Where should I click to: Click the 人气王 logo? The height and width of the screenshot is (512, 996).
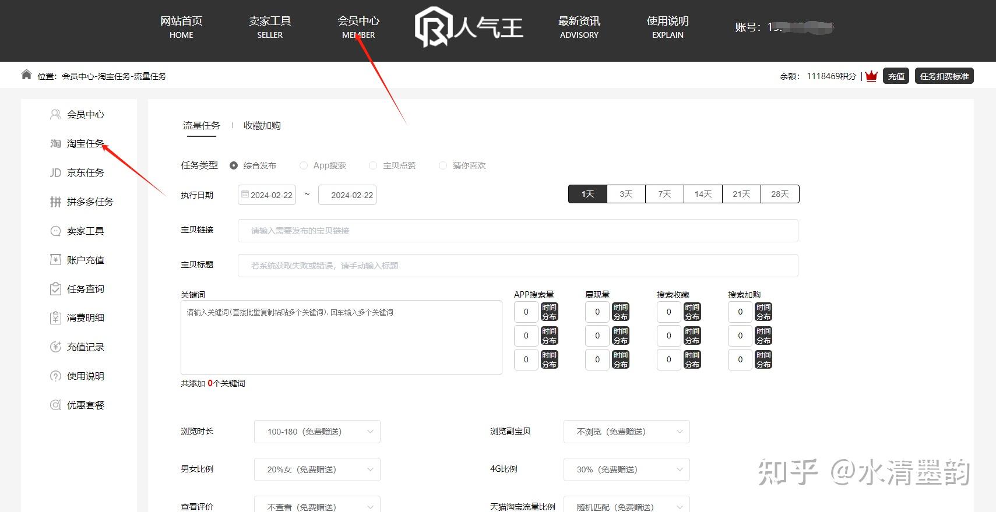469,27
